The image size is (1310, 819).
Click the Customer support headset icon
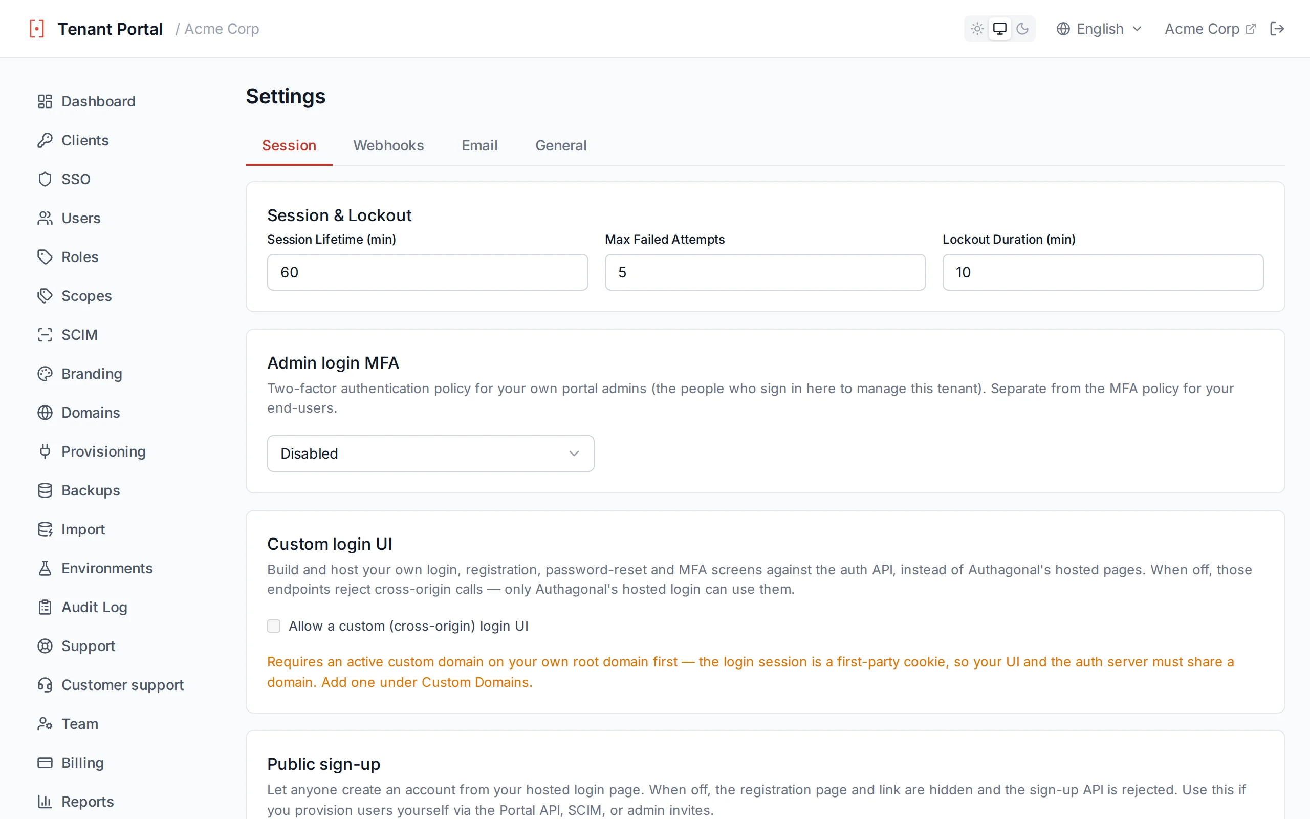[x=45, y=685]
